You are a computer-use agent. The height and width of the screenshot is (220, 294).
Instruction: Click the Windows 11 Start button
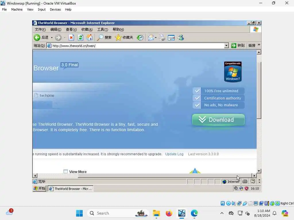click(x=79, y=213)
